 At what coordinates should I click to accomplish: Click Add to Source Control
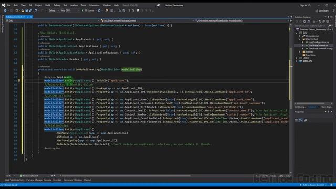[x=313, y=185]
